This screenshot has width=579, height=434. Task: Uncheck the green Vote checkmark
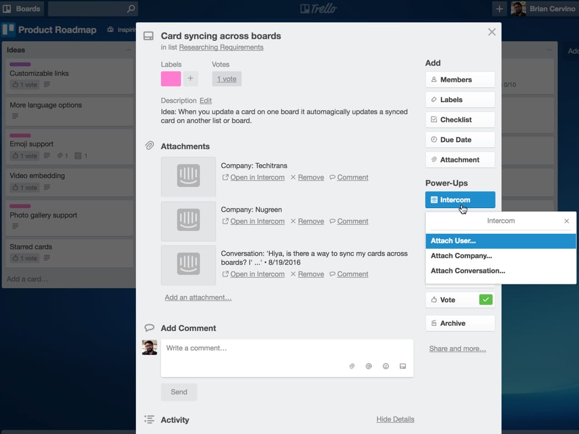click(x=485, y=299)
